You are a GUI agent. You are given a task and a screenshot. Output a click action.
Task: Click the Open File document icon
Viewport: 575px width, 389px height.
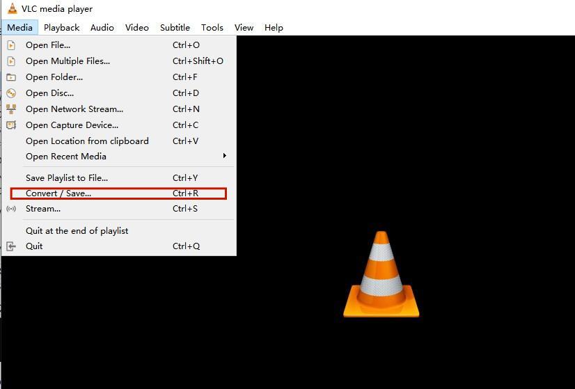pyautogui.click(x=11, y=45)
